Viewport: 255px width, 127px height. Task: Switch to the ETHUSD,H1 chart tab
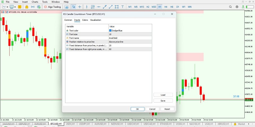pyautogui.click(x=165, y=124)
